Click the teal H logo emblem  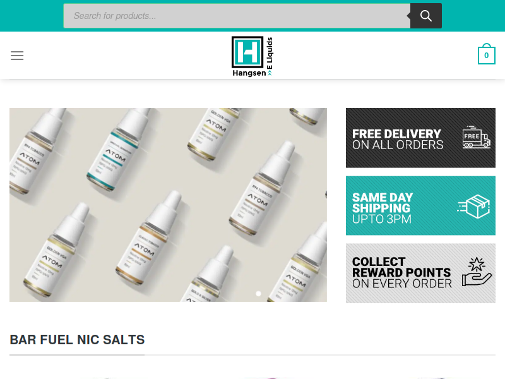247,52
